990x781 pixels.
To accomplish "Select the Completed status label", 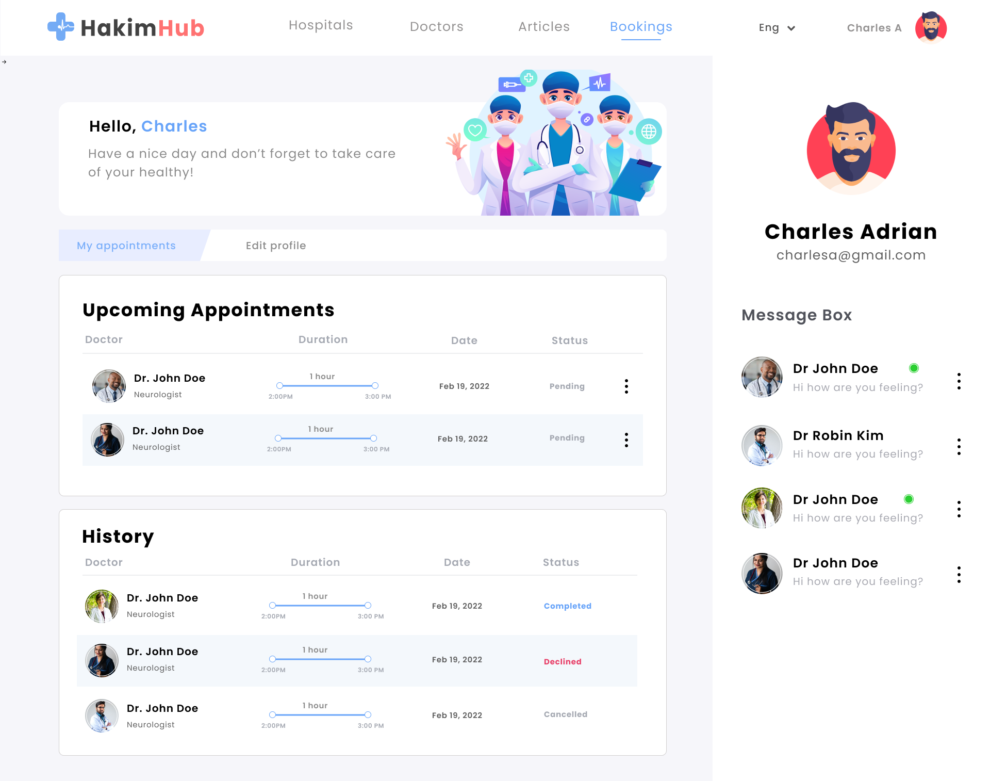I will coord(567,606).
